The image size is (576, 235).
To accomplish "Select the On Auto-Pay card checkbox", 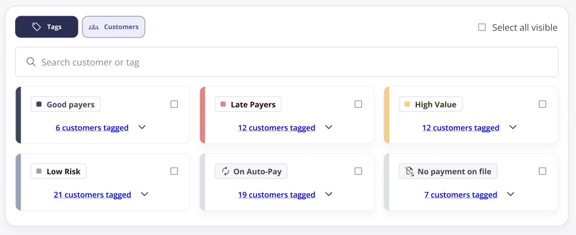I will pos(358,171).
